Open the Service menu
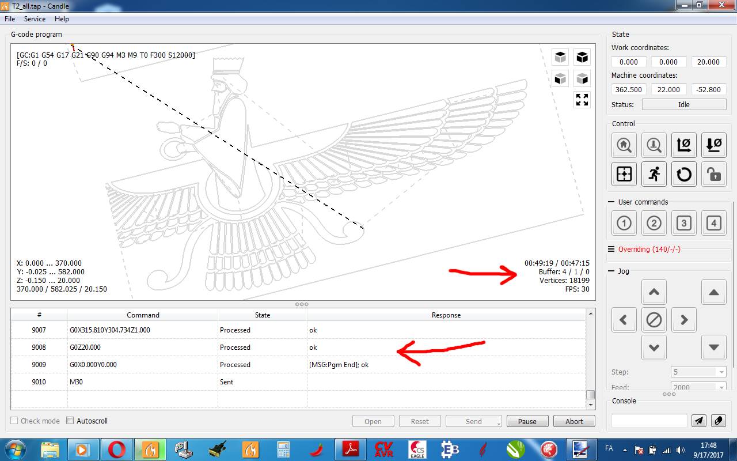This screenshot has width=737, height=461. [35, 19]
